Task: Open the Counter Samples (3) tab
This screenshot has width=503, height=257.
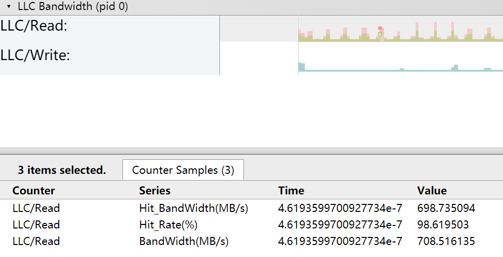Action: tap(183, 170)
